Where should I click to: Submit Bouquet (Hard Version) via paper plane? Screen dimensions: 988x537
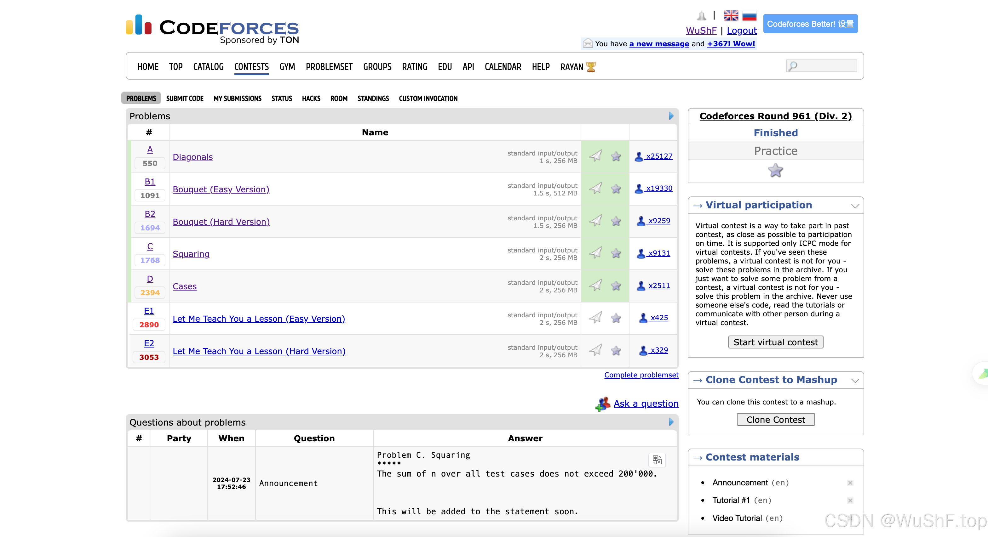[x=595, y=221]
